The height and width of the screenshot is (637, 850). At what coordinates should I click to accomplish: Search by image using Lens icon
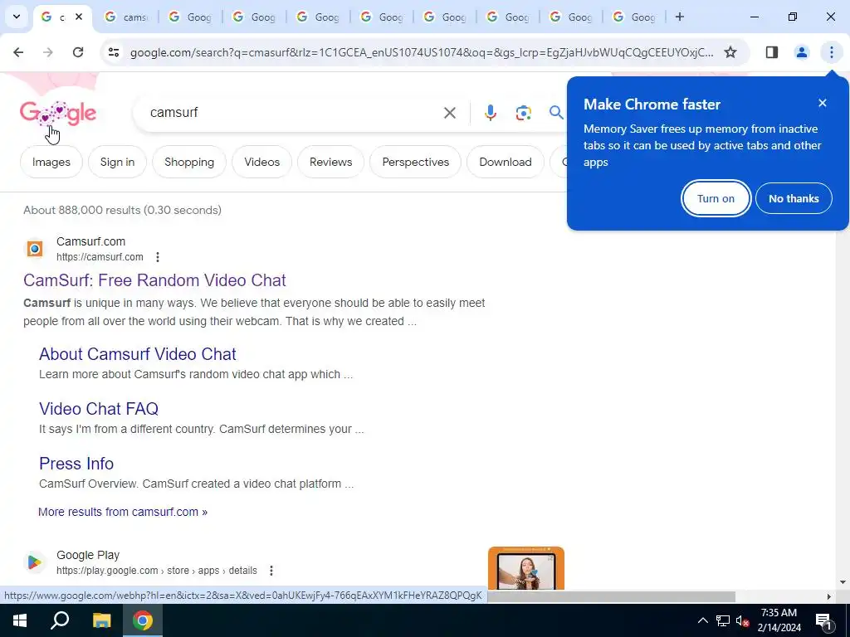pyautogui.click(x=523, y=113)
